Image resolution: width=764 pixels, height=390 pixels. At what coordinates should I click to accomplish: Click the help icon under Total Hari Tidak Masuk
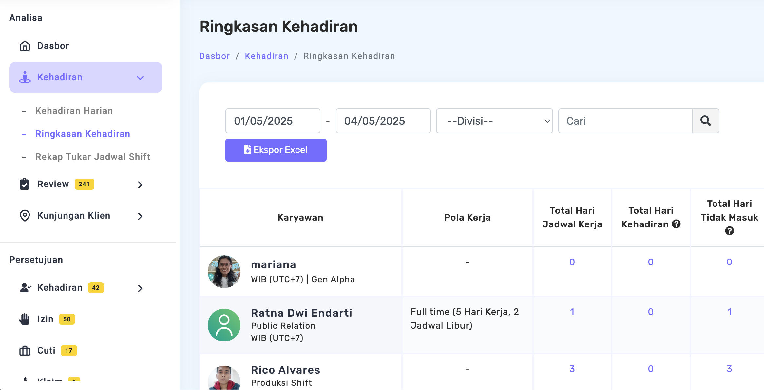[x=730, y=231]
